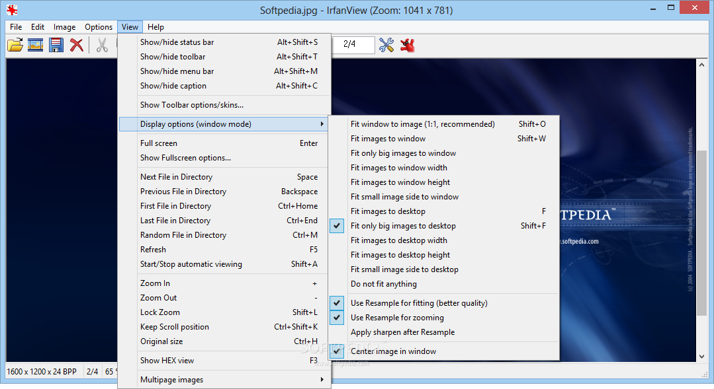
Task: Click the IrfanView logo in the title bar
Action: click(x=12, y=9)
